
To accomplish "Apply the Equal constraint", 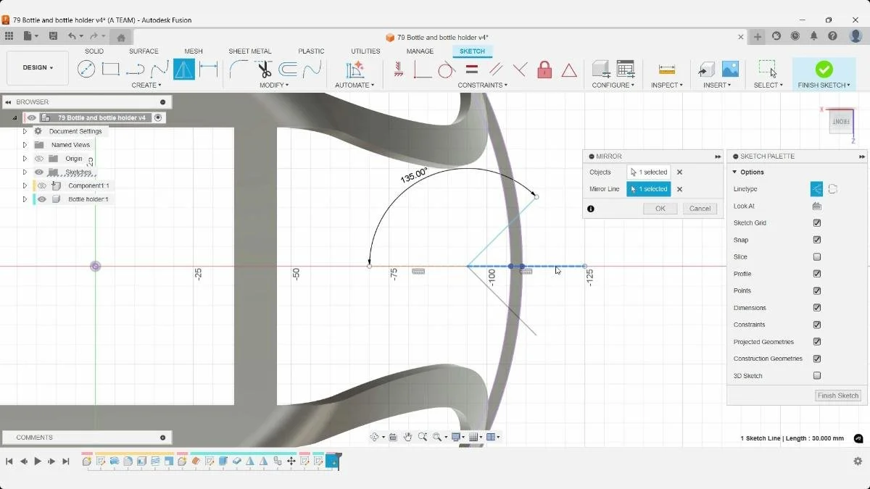I will tap(471, 70).
